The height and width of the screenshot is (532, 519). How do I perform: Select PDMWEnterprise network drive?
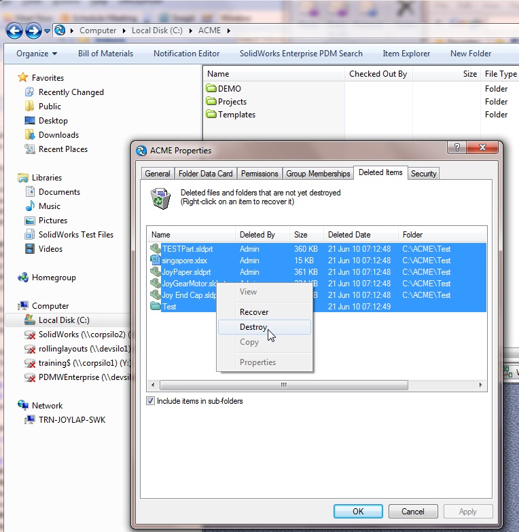point(84,377)
